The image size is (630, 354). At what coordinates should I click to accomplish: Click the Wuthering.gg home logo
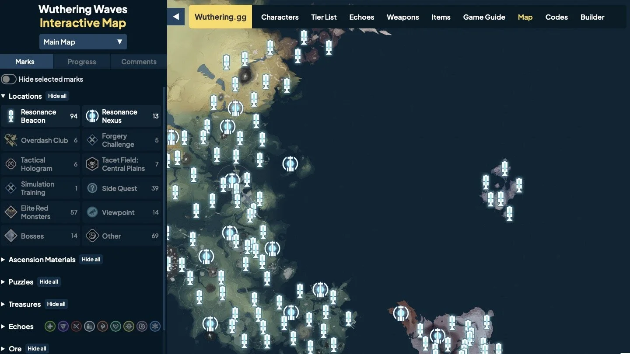pyautogui.click(x=220, y=17)
